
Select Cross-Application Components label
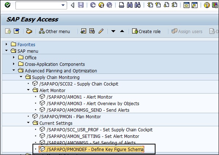click(55, 64)
